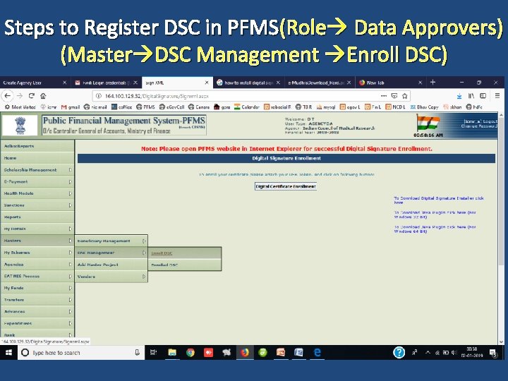Expand Sanctions submenu arrow
The height and width of the screenshot is (381, 508).
click(71, 205)
